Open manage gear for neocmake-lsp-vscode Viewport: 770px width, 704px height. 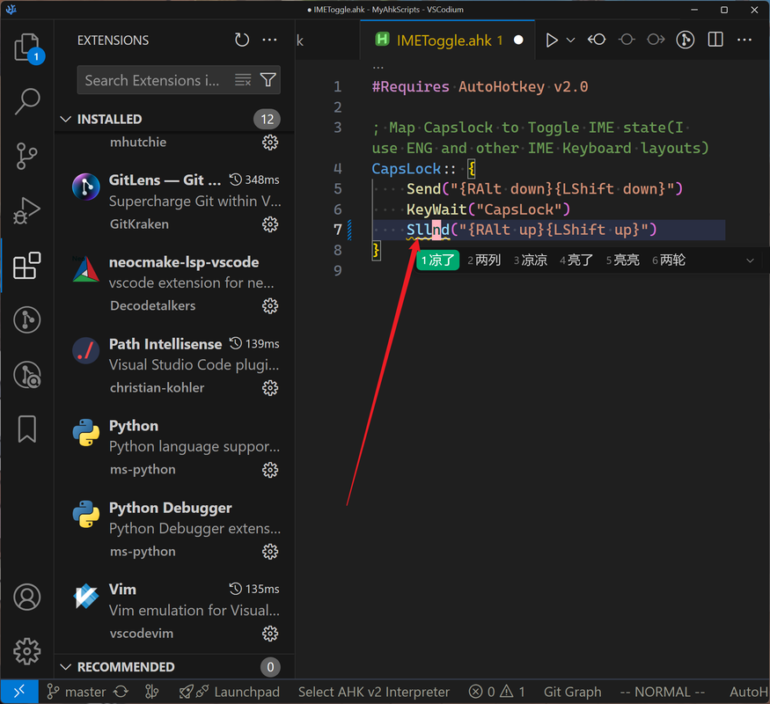(270, 306)
